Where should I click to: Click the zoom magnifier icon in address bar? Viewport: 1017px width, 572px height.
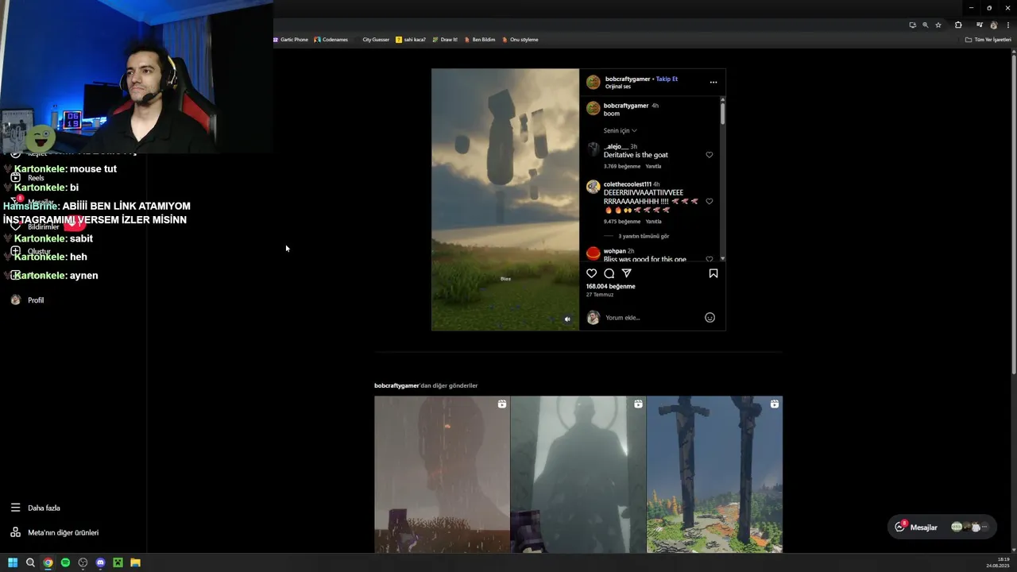click(x=925, y=25)
